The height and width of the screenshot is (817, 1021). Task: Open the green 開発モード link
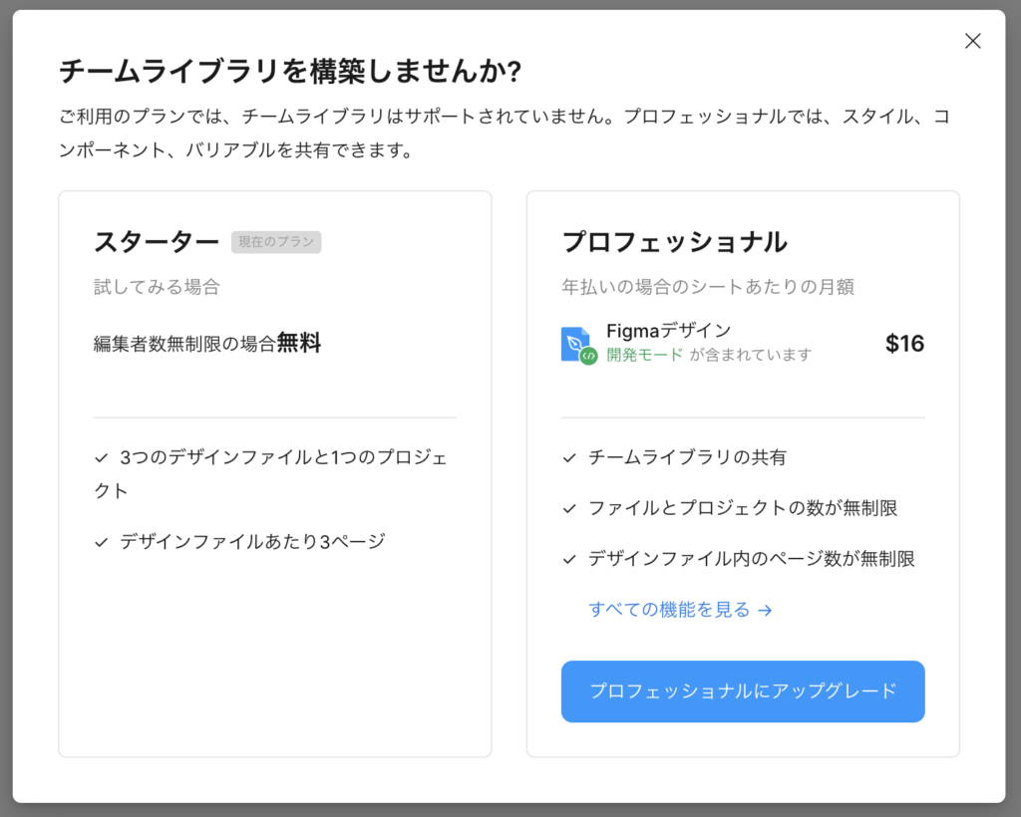click(645, 355)
